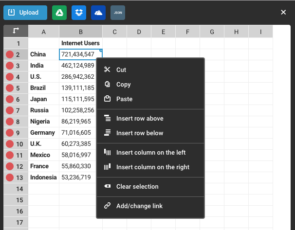Select column E header
Screen dimensions: 295x230
coord(163,32)
